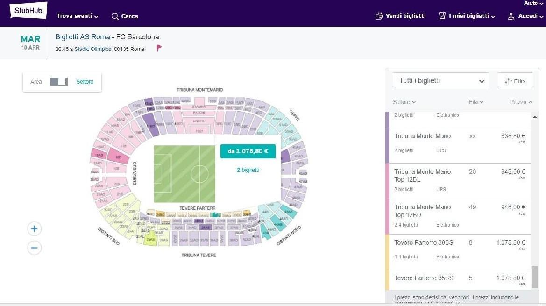Click the Filtra button
Screen dimensions: 546x306
coord(515,81)
